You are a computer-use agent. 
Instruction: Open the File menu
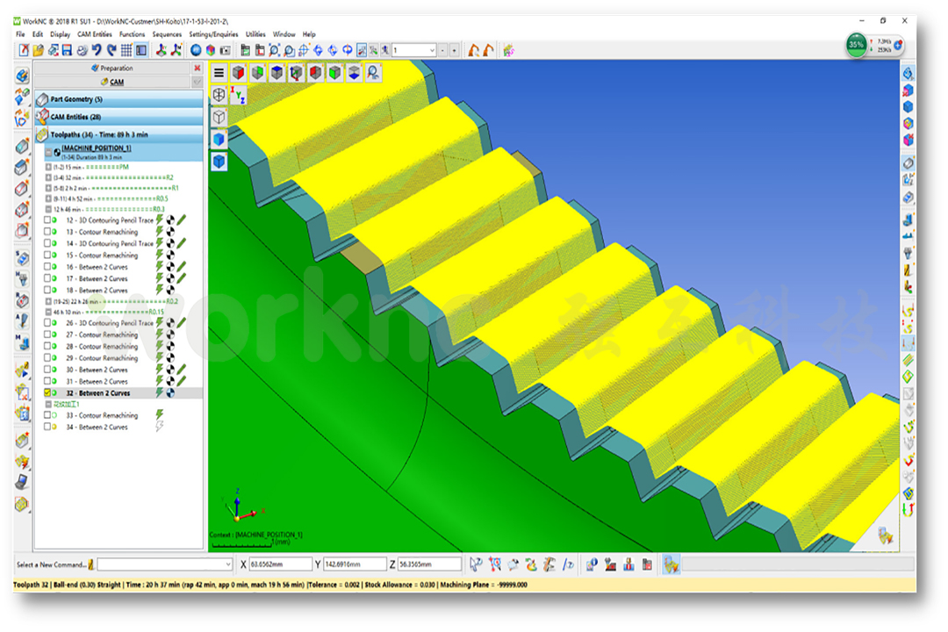(20, 34)
